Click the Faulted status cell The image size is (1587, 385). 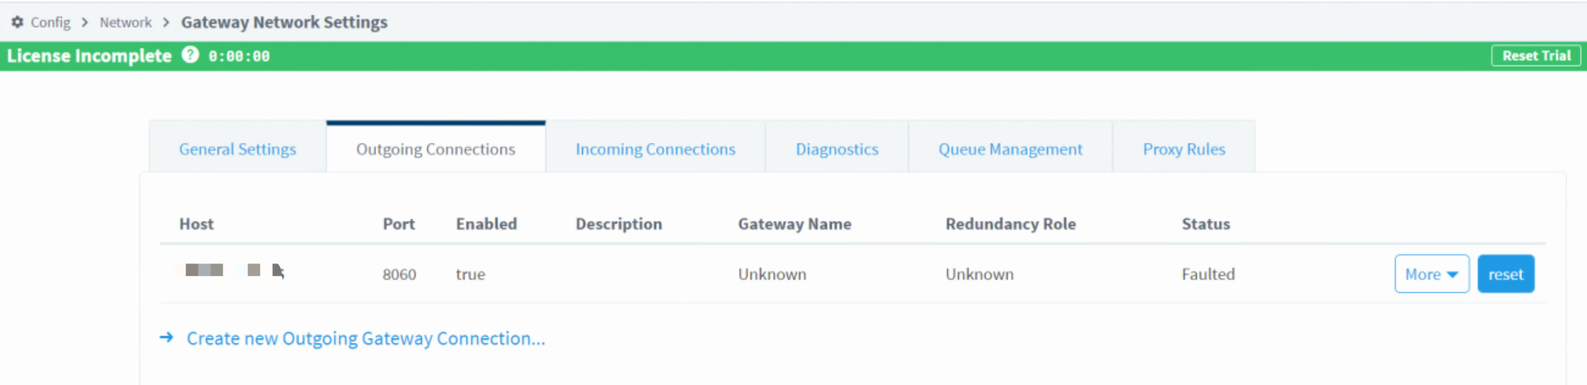click(x=1208, y=274)
